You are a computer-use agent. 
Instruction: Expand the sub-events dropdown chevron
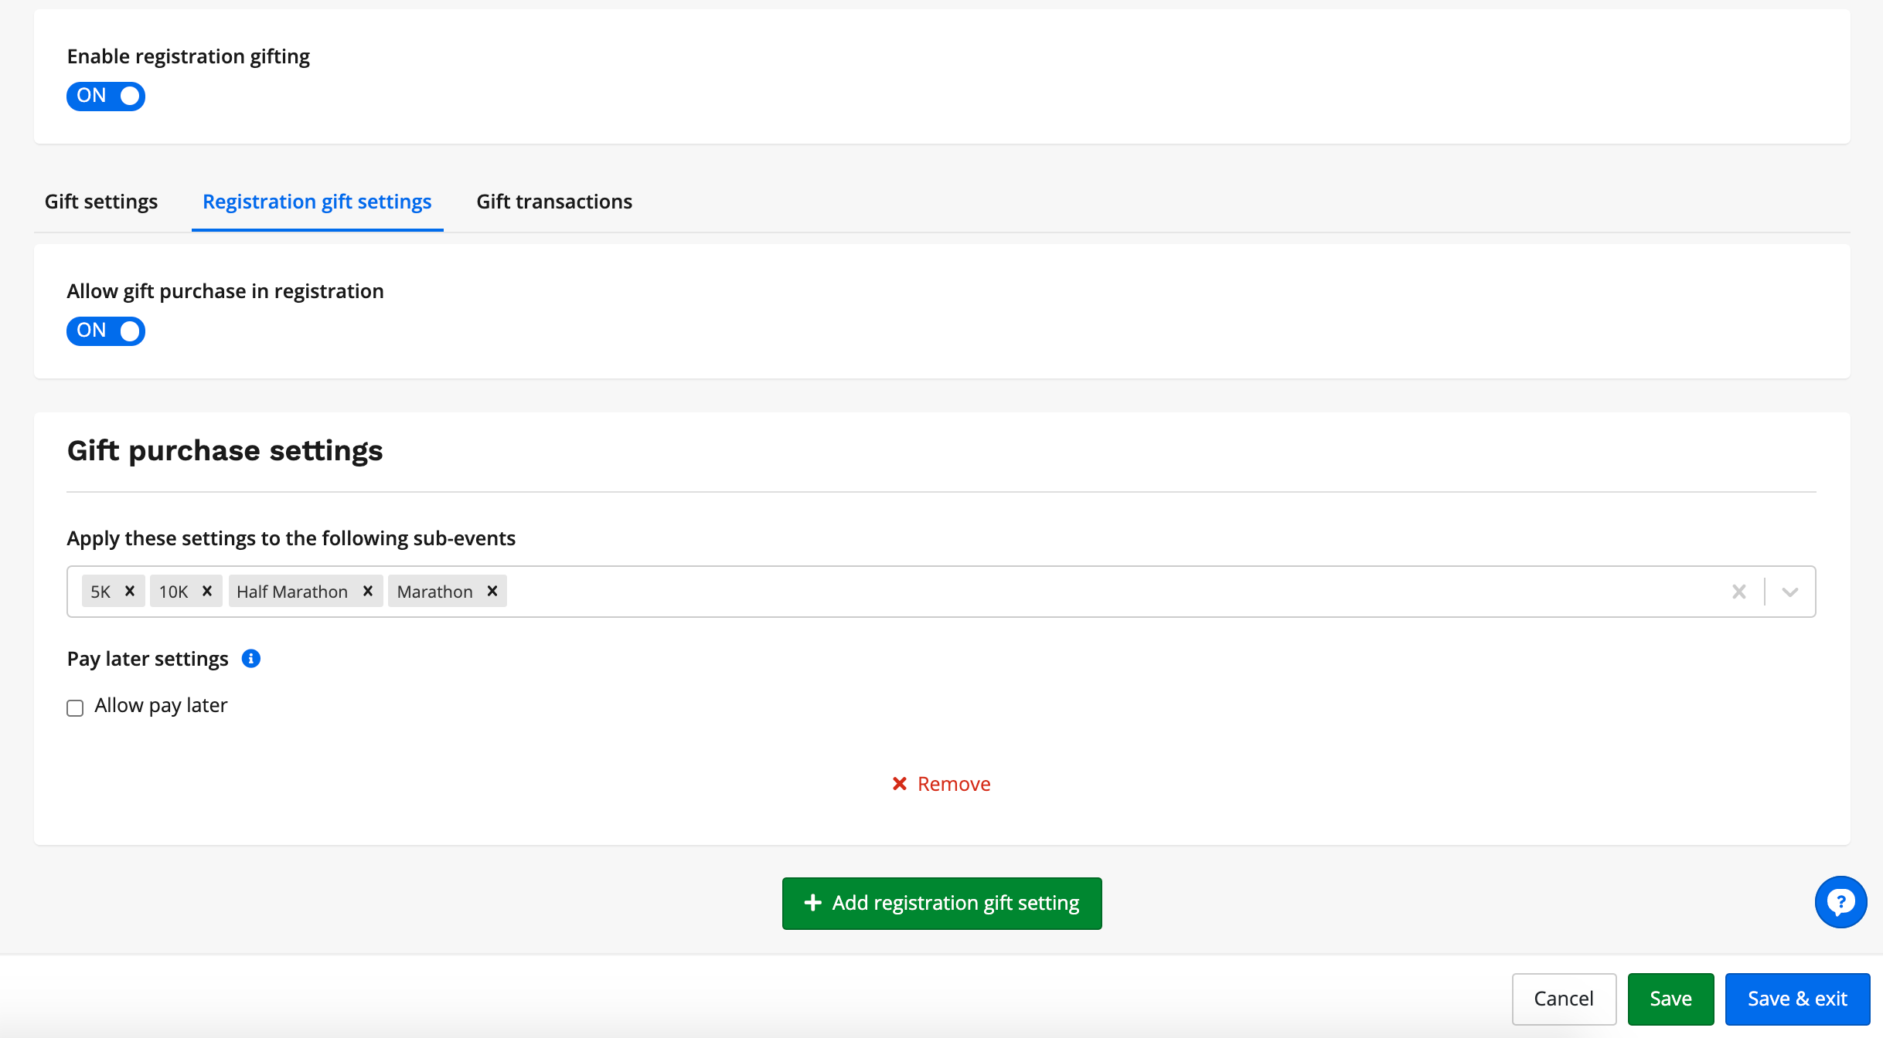point(1790,592)
